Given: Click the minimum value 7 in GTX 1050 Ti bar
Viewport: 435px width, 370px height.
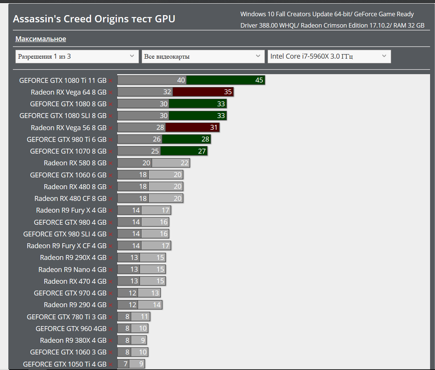Looking at the screenshot, I should [x=126, y=364].
